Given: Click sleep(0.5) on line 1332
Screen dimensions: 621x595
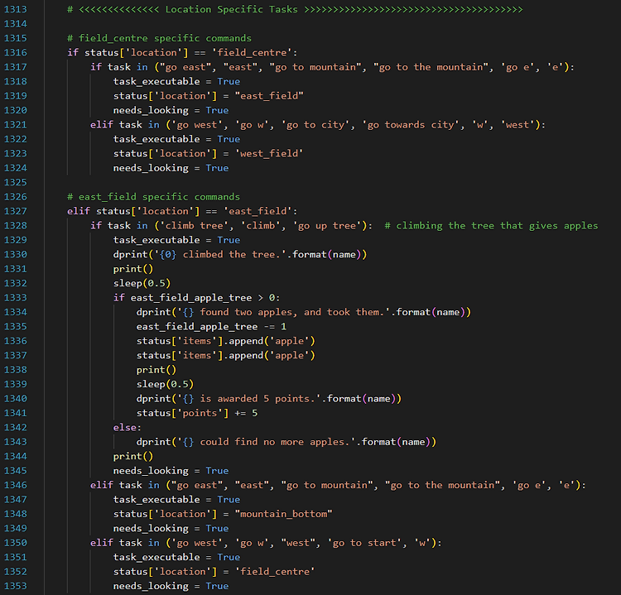Looking at the screenshot, I should (142, 283).
